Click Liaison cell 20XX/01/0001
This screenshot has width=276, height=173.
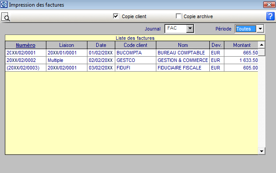pyautogui.click(x=67, y=53)
